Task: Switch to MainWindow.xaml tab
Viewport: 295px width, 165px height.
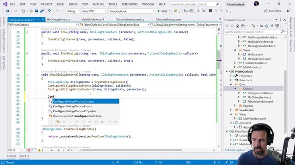Action: point(93,19)
